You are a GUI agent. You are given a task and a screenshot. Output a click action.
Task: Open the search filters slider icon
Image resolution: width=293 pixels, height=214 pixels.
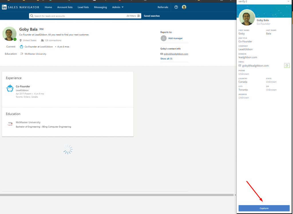coord(138,16)
